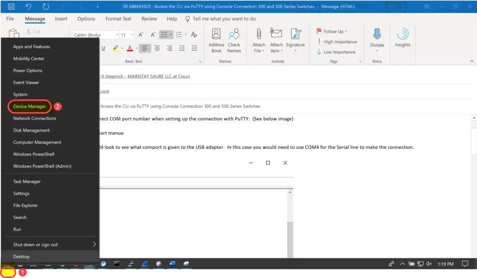Open the Help tab
The image size is (477, 278).
(172, 19)
